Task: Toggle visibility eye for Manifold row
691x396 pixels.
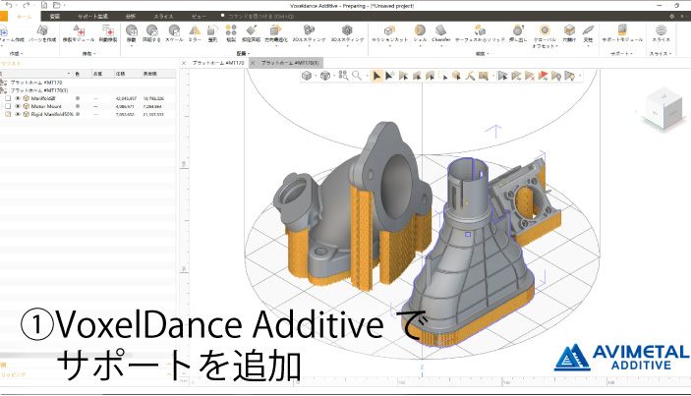Action: (18, 98)
